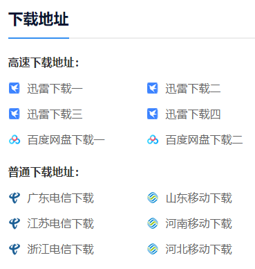Open the 迅雷下载二 link
The height and width of the screenshot is (269, 255).
[193, 89]
